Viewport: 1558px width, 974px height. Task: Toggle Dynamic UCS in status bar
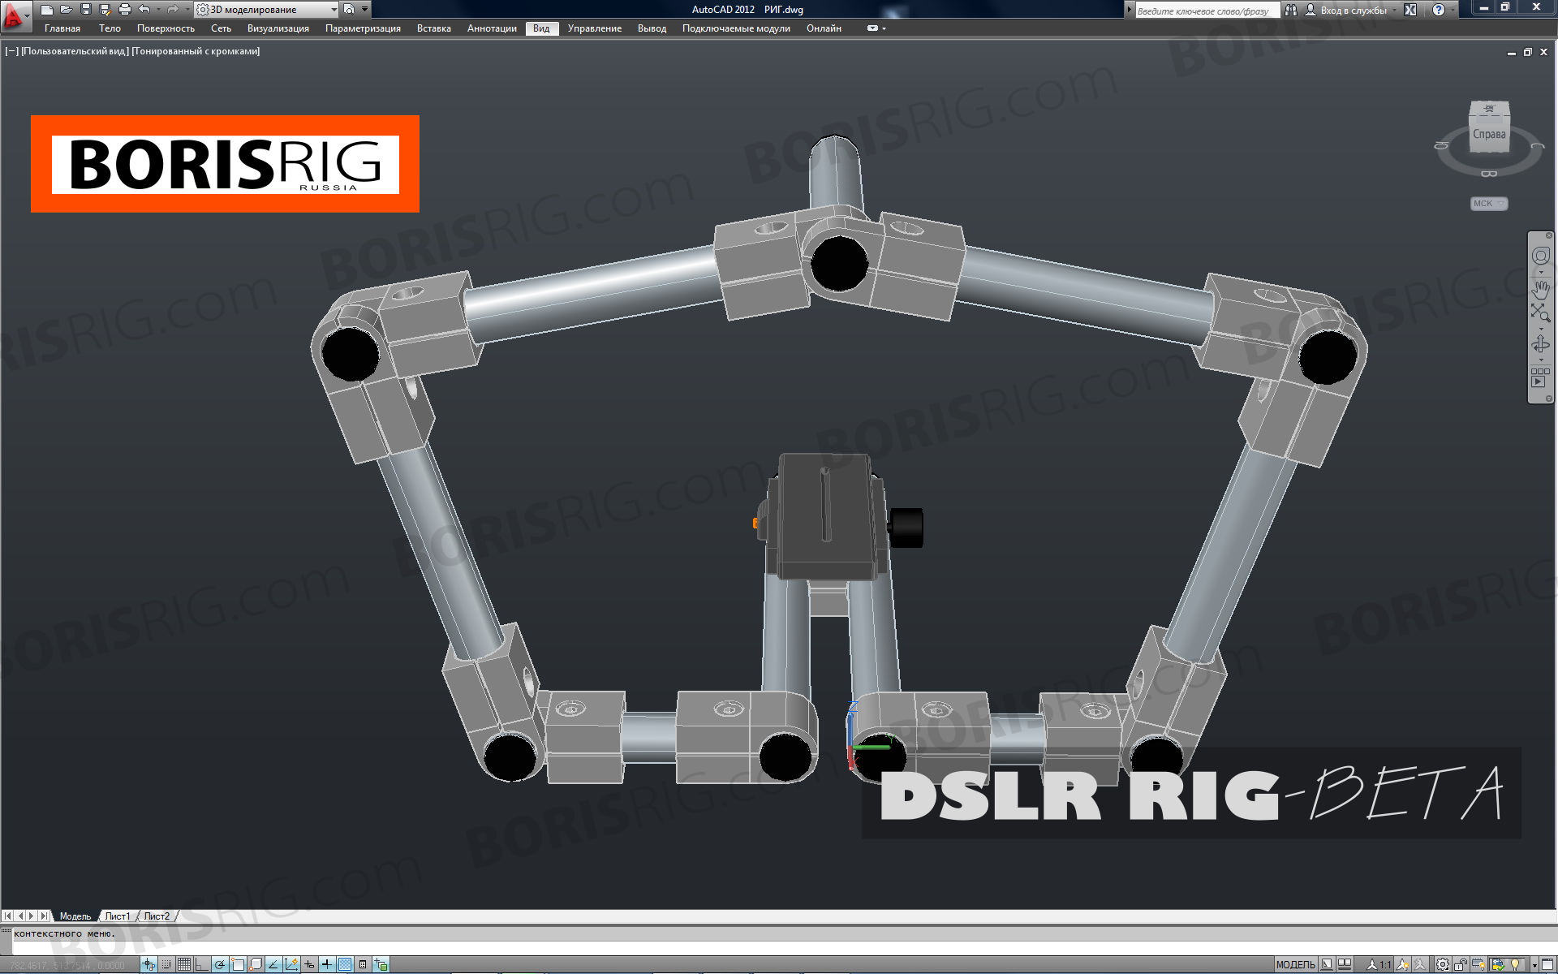pyautogui.click(x=291, y=964)
